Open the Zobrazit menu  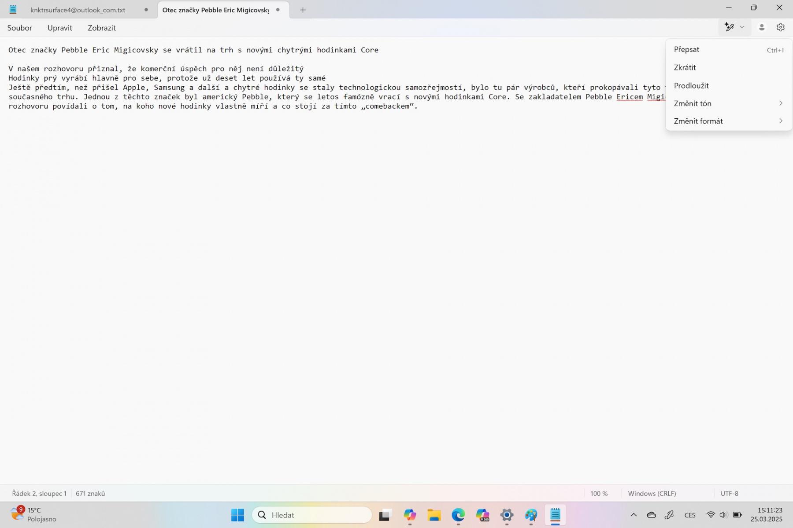(x=102, y=28)
